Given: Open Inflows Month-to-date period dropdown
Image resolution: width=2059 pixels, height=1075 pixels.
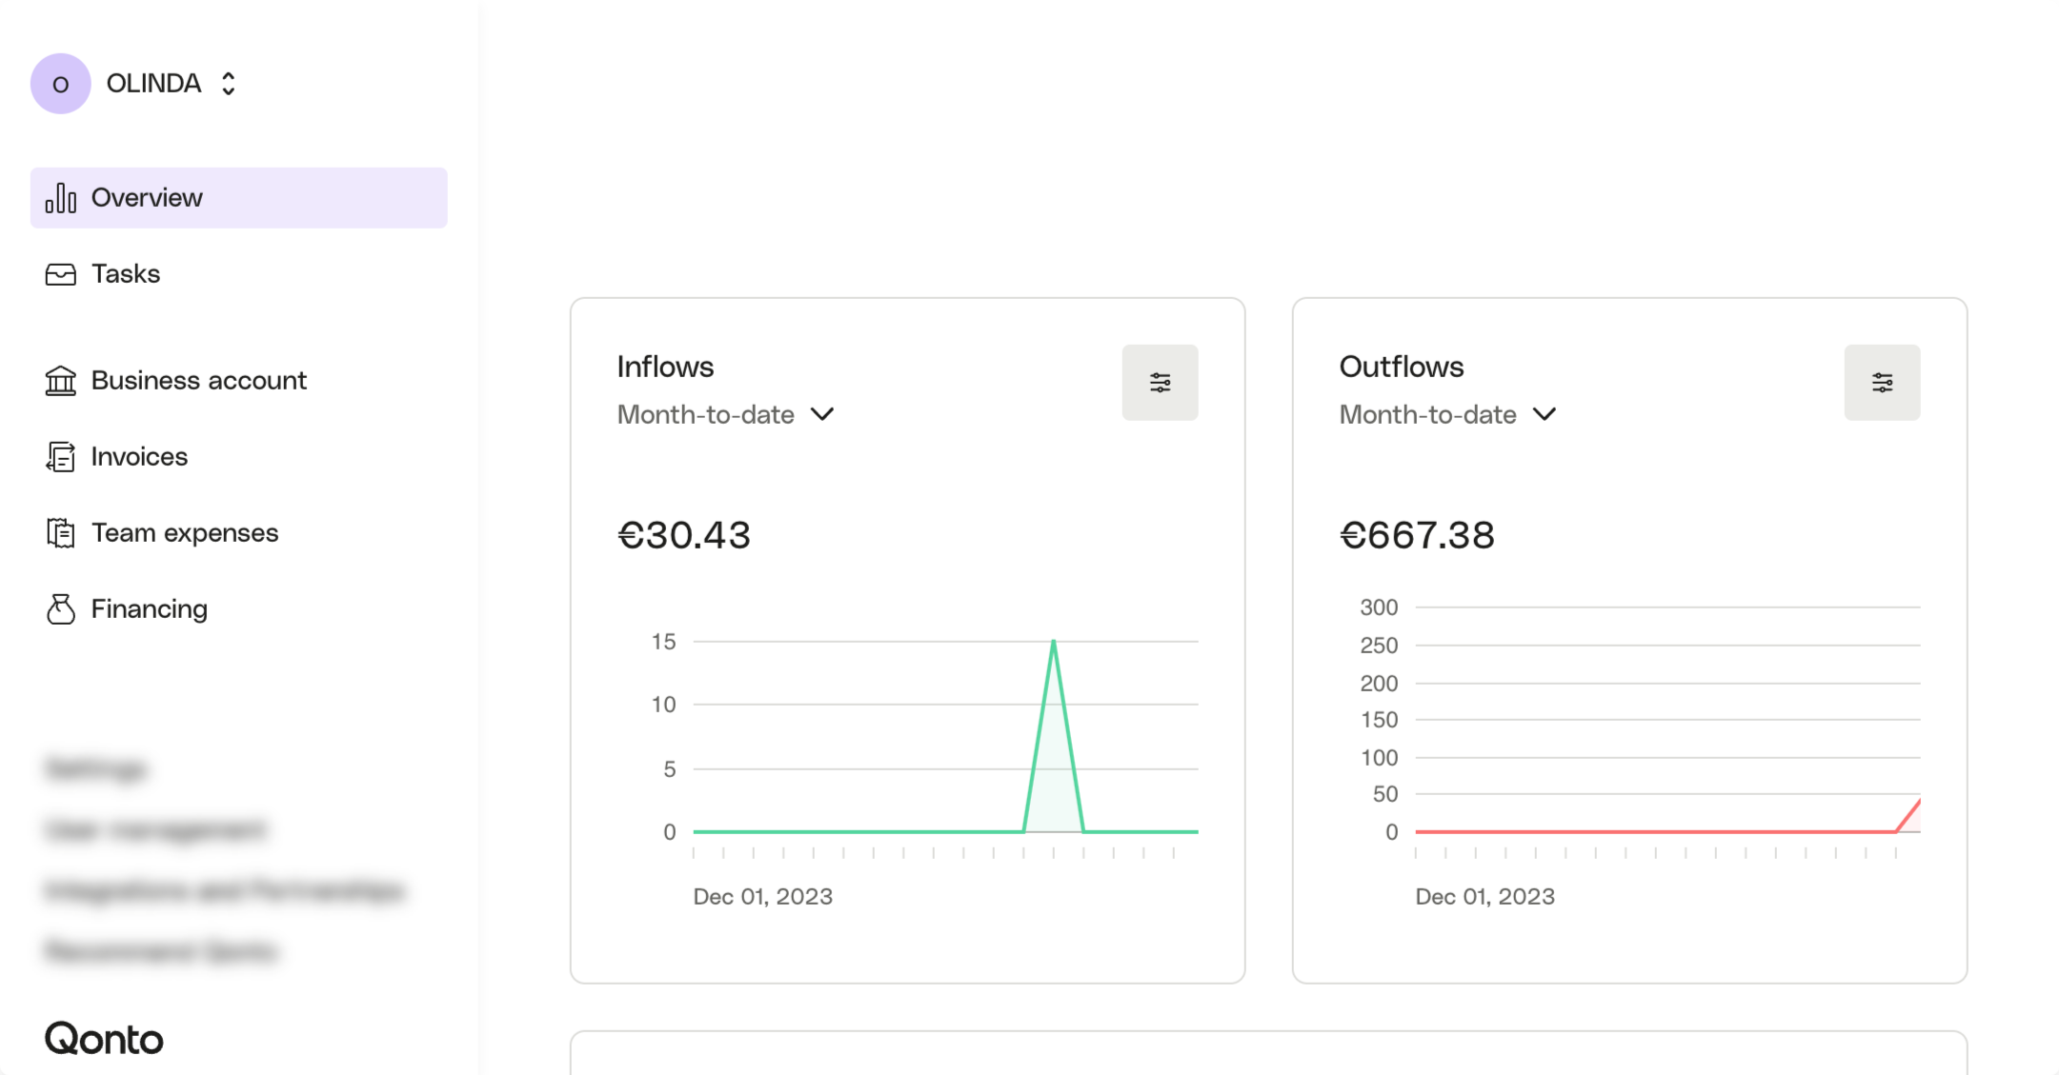Looking at the screenshot, I should pos(726,415).
